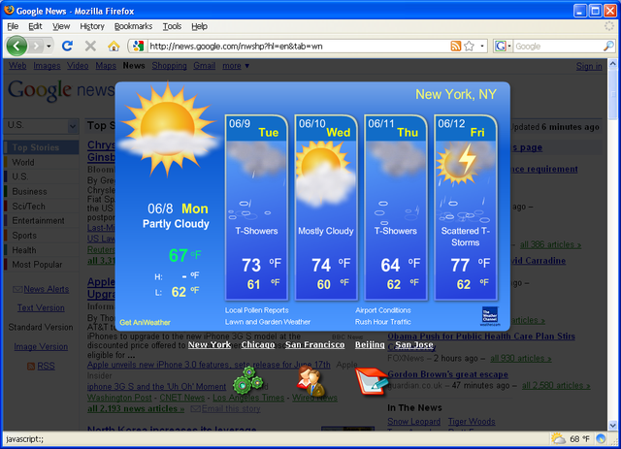Switch weather city to Chicago

258,344
